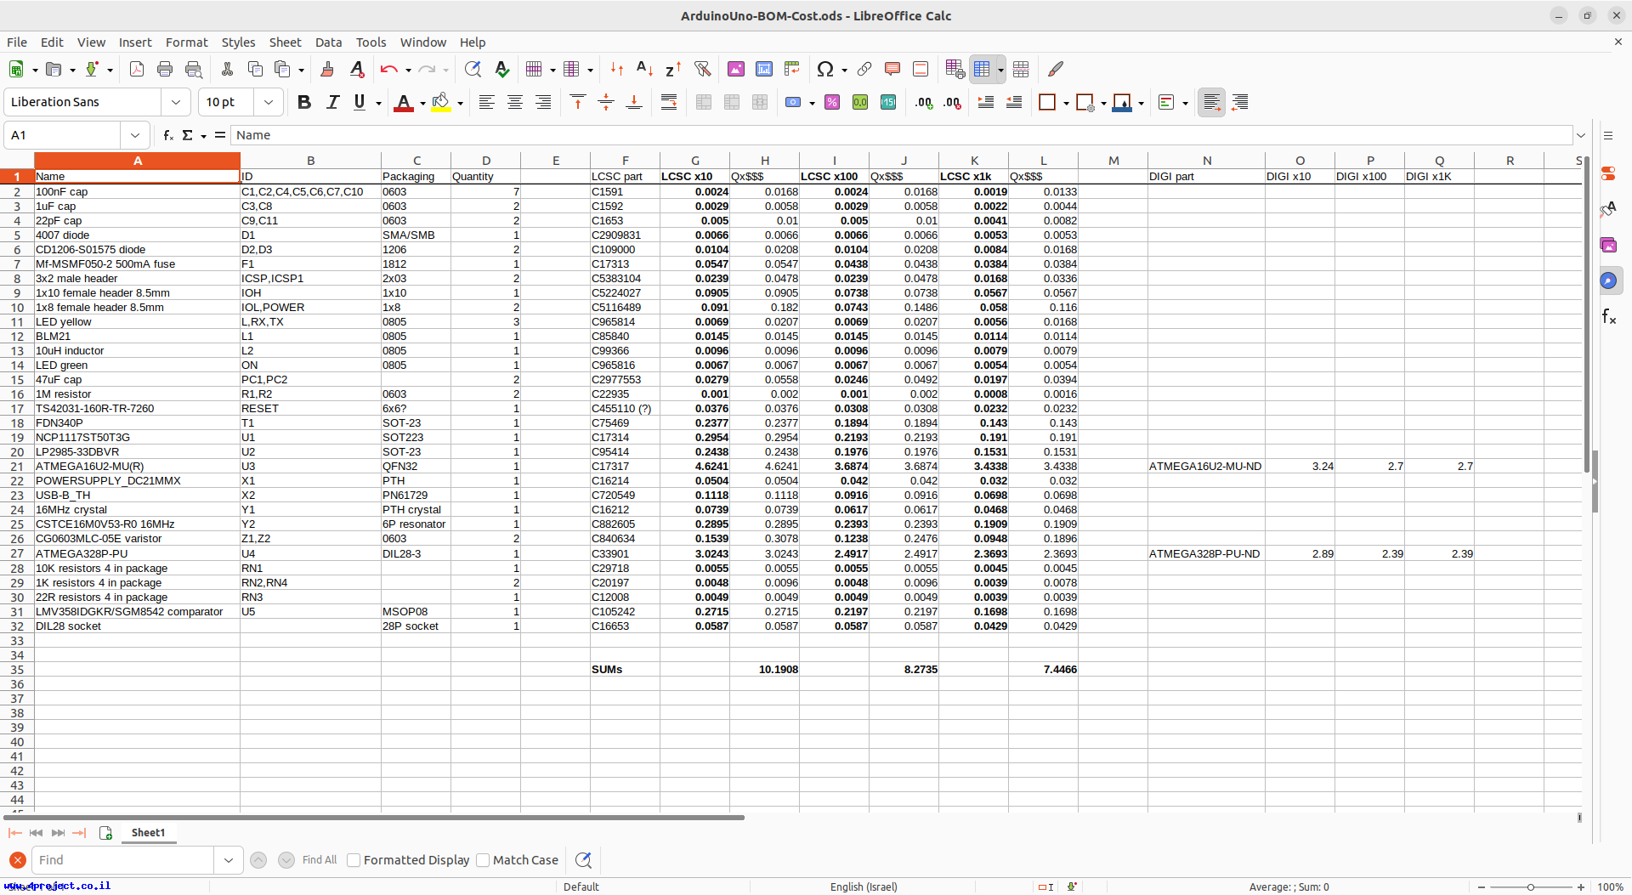Click the Print icon
Screen dimensions: 1632x895
click(165, 70)
